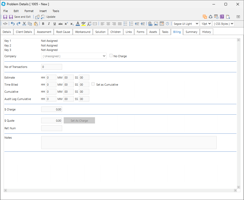The height and width of the screenshot is (200, 244).
Task: Open the Insert menu
Action: pos(43,11)
